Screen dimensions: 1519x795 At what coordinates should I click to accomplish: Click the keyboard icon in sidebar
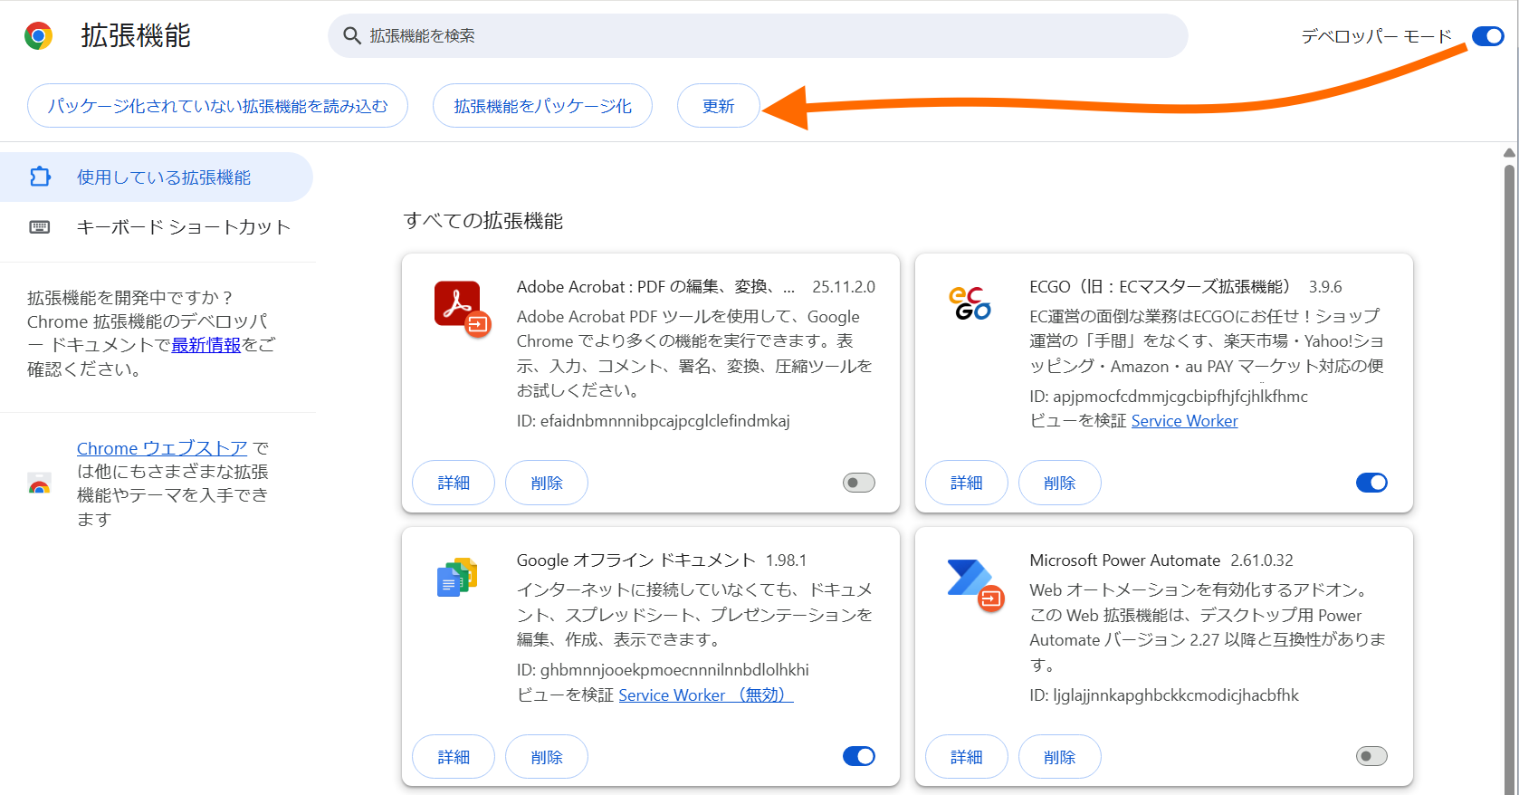pos(40,227)
